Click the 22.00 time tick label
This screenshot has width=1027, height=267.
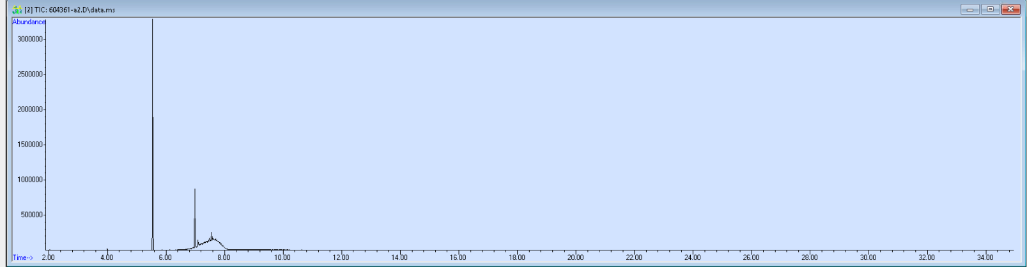(634, 258)
